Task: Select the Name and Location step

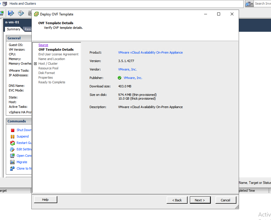Action: (52, 59)
